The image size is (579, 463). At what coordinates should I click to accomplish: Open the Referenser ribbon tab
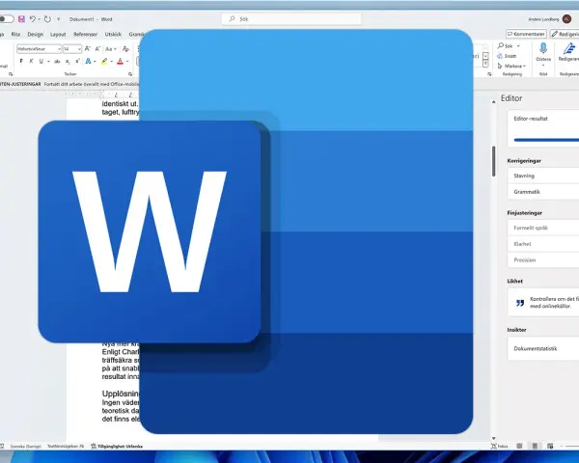85,35
